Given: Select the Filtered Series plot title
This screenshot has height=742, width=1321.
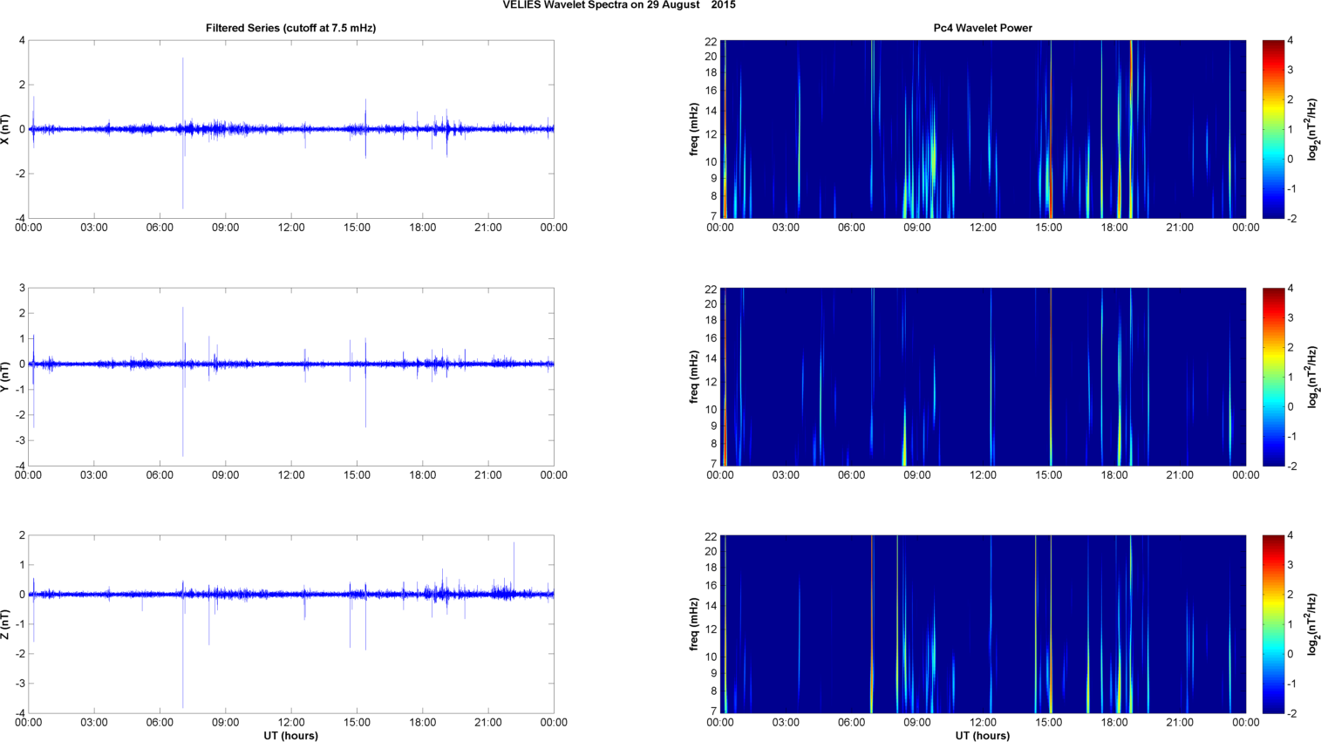Looking at the screenshot, I should pos(290,28).
